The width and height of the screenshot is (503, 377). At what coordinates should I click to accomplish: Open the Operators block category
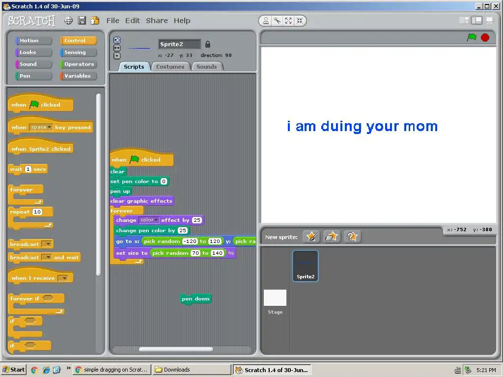(78, 64)
